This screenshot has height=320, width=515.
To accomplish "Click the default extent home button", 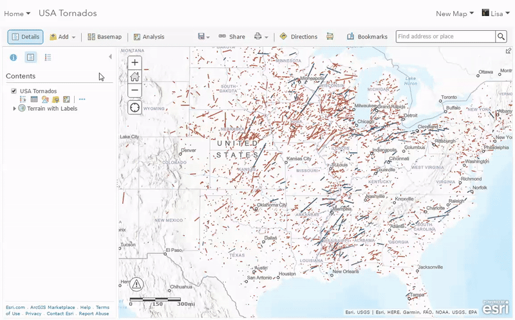I will coord(135,76).
